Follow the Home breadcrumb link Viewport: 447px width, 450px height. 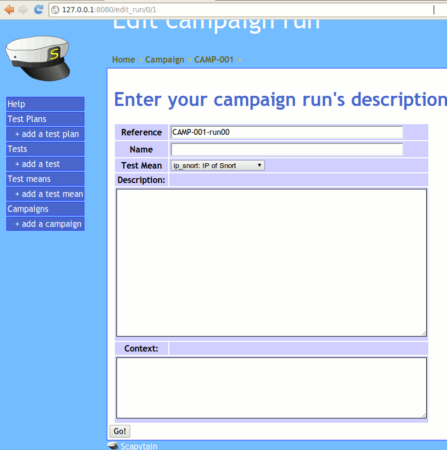123,59
